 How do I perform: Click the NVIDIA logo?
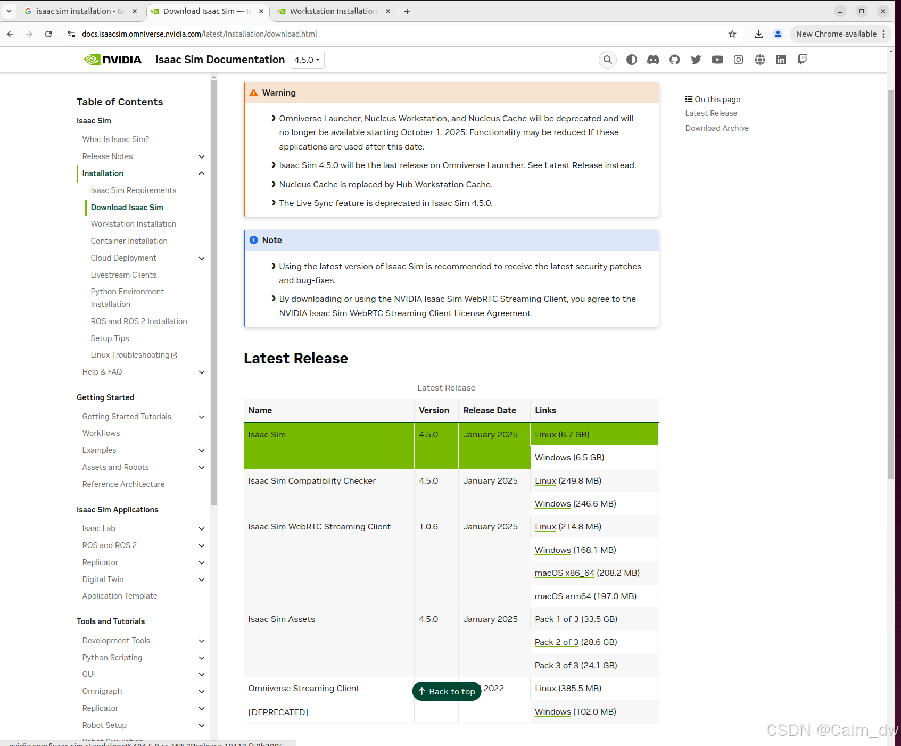tap(113, 60)
